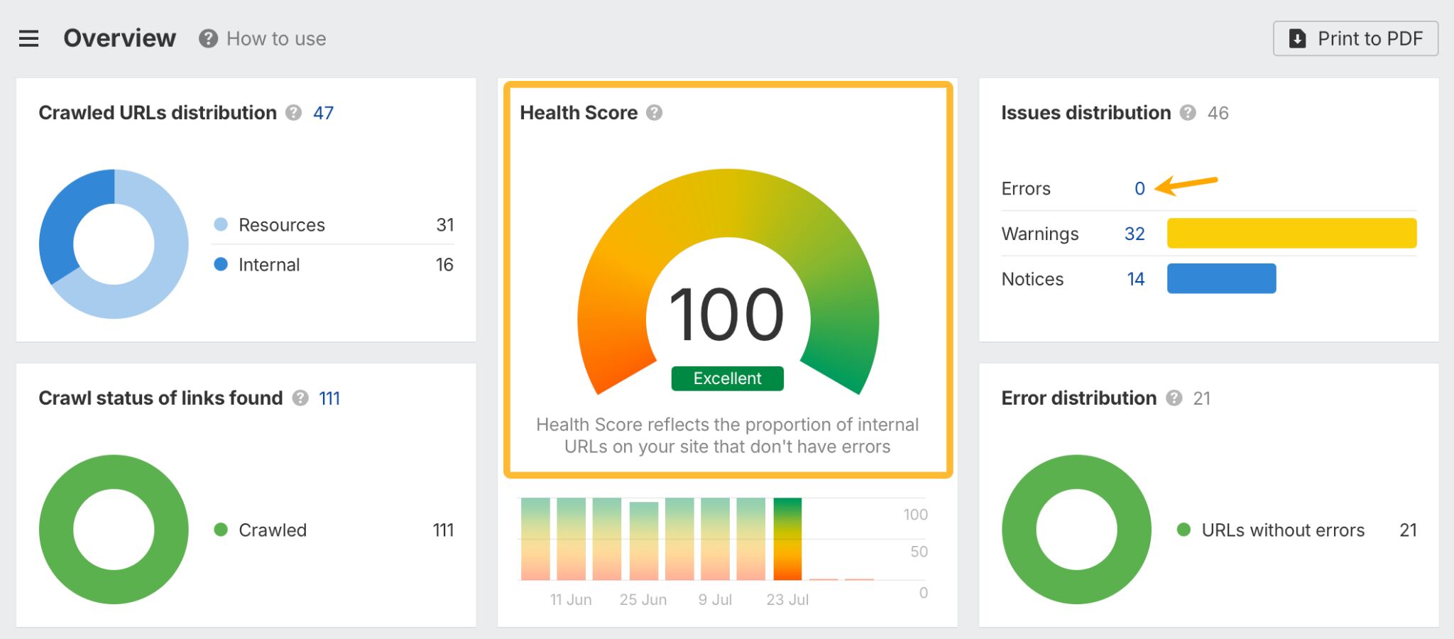Click the yellow Warnings bar

click(x=1291, y=233)
